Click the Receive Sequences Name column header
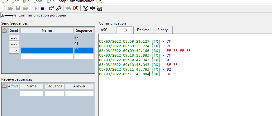Viewport: 272px width, 116px height. [x=31, y=86]
